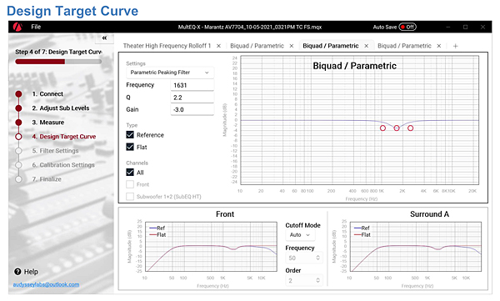Click the center frequency handle on the curve

(397, 128)
